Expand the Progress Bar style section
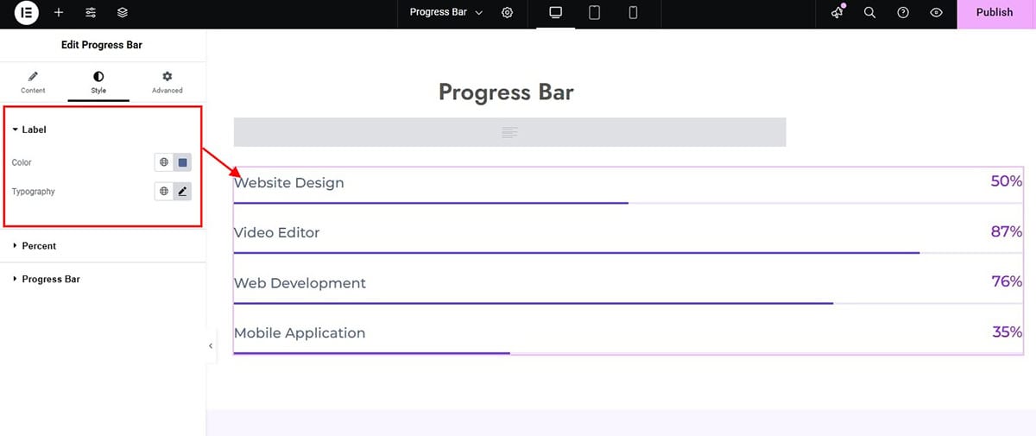The width and height of the screenshot is (1036, 436). (x=103, y=279)
